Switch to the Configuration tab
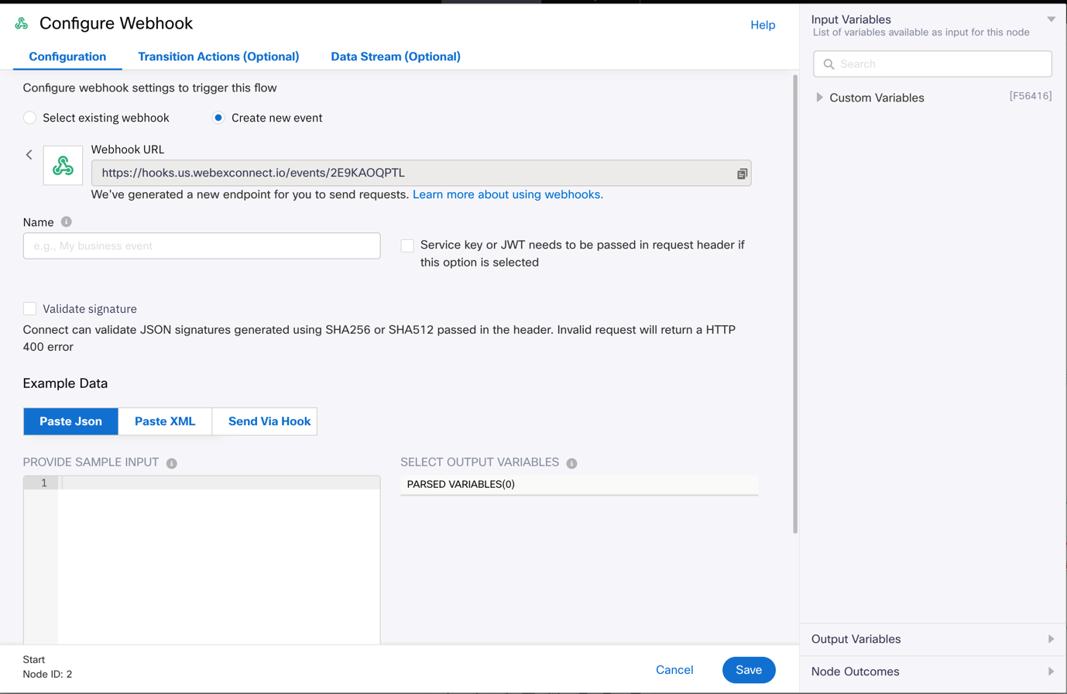 pos(67,57)
